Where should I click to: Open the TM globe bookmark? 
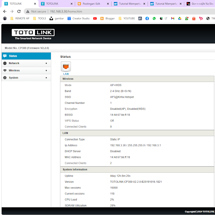pyautogui.click(x=211, y=18)
